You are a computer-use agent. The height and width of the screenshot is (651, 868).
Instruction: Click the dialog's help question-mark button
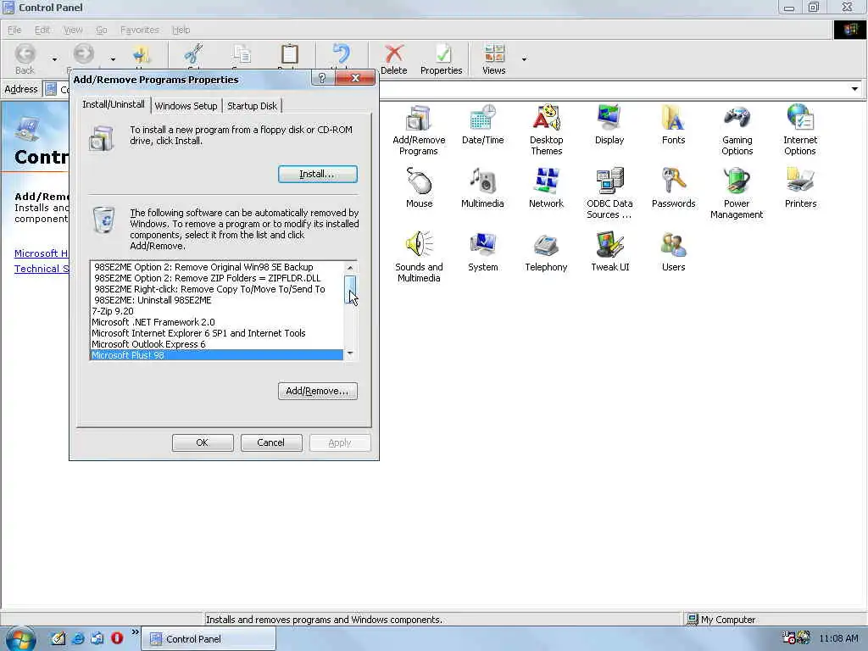[322, 79]
